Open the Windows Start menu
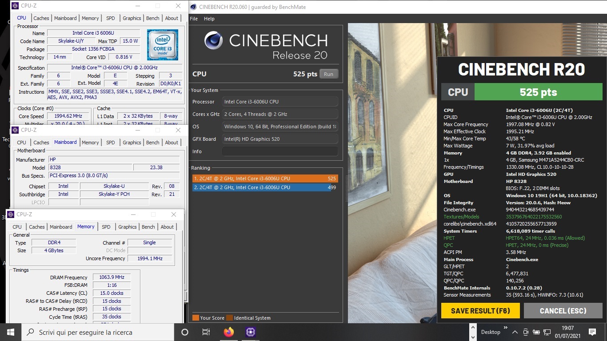This screenshot has height=341, width=607. (x=10, y=332)
